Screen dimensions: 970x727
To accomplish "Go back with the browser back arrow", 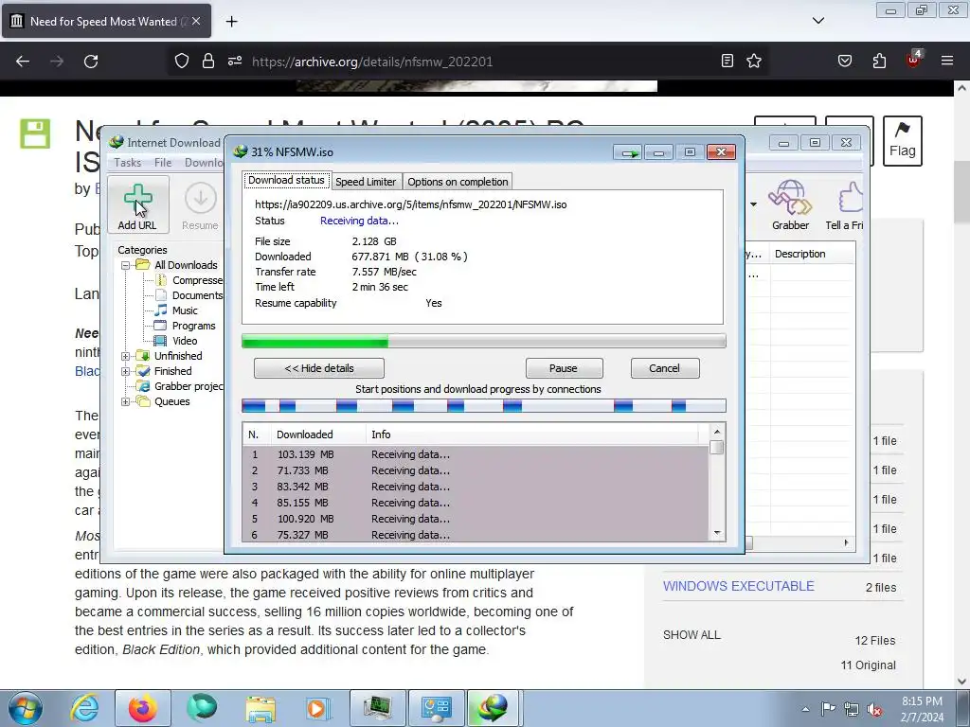I will (23, 62).
